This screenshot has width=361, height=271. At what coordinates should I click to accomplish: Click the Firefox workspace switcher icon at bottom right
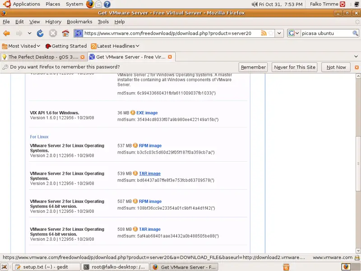pos(346,267)
